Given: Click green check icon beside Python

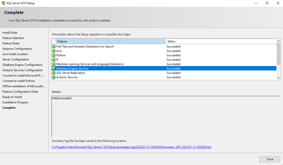Looking at the screenshot, I should (54, 55).
